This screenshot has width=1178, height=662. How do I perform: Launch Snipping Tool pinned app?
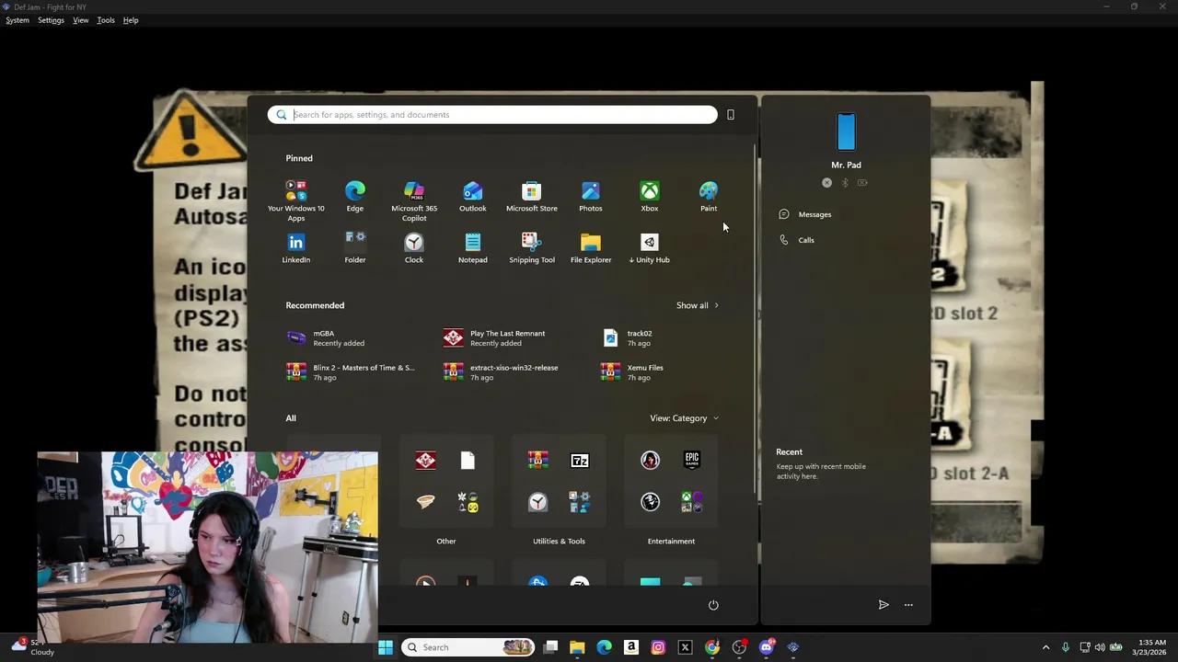coord(532,249)
